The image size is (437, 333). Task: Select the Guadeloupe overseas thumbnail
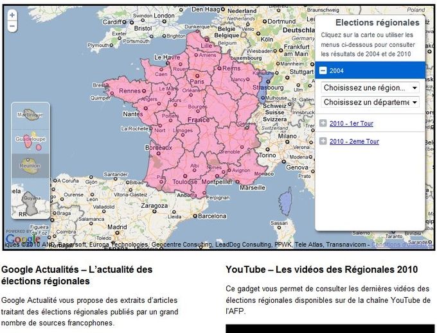[30, 141]
